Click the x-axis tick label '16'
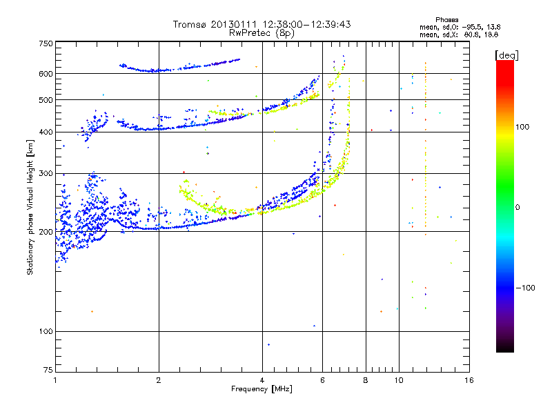Image resolution: width=552 pixels, height=414 pixels. pyautogui.click(x=469, y=380)
